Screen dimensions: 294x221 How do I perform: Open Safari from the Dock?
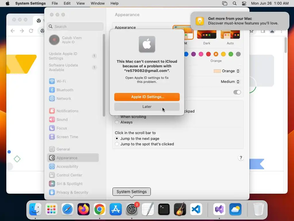tap(67, 209)
